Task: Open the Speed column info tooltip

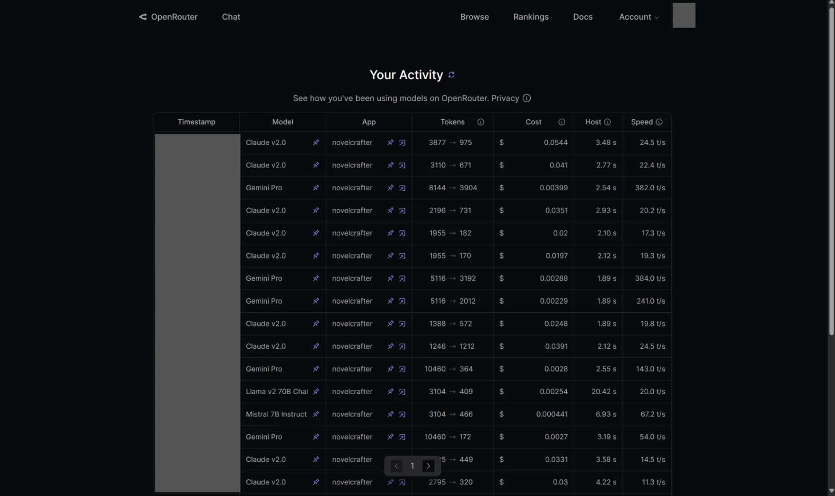Action: (659, 122)
